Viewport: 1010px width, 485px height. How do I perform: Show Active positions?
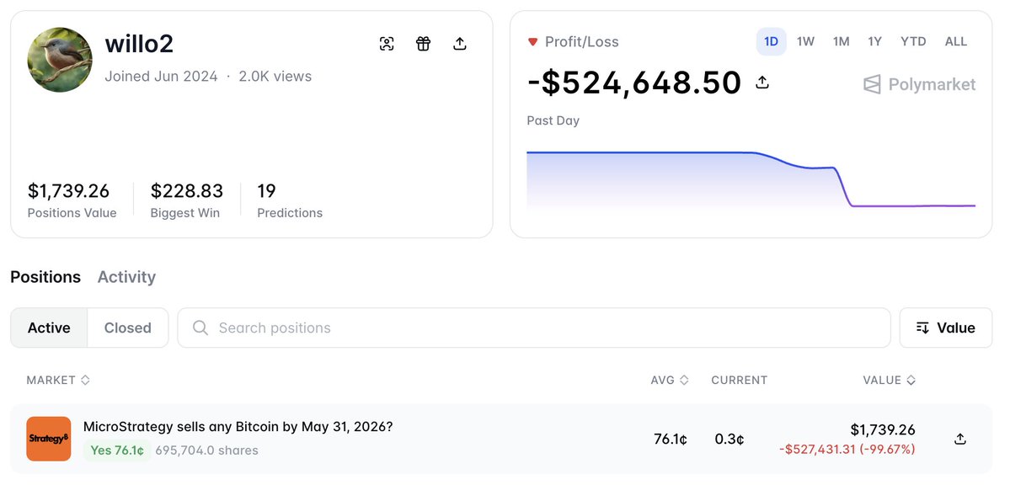pyautogui.click(x=49, y=328)
